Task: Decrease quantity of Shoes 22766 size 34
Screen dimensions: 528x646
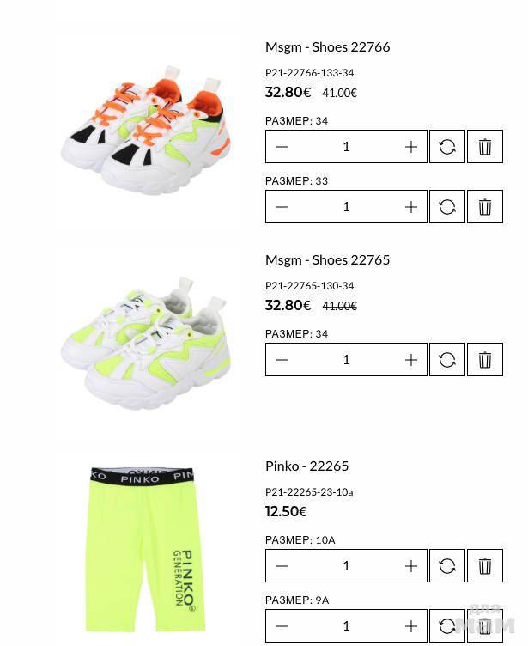Action: (x=282, y=147)
